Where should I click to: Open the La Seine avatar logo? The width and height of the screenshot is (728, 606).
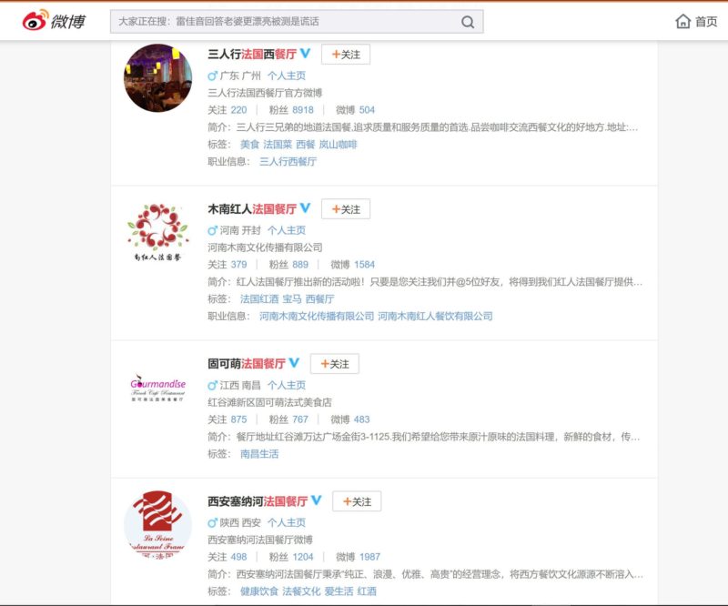click(x=157, y=525)
